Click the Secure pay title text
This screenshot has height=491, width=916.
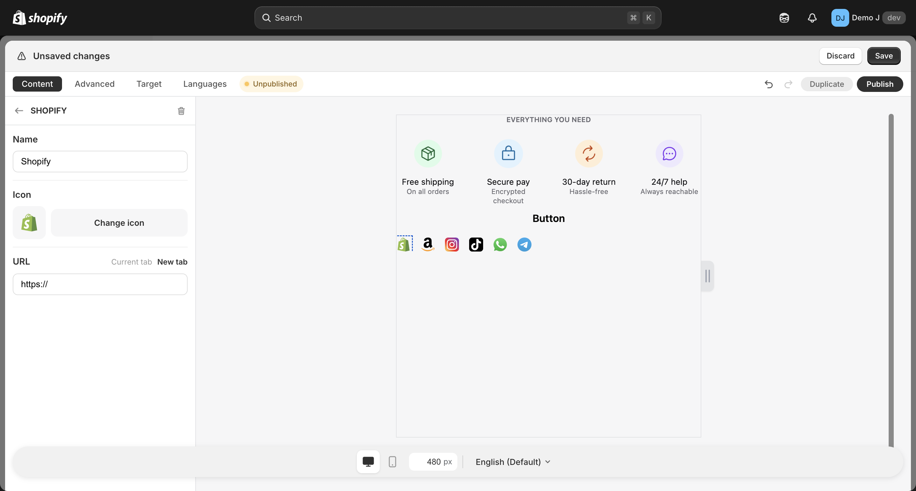(508, 182)
